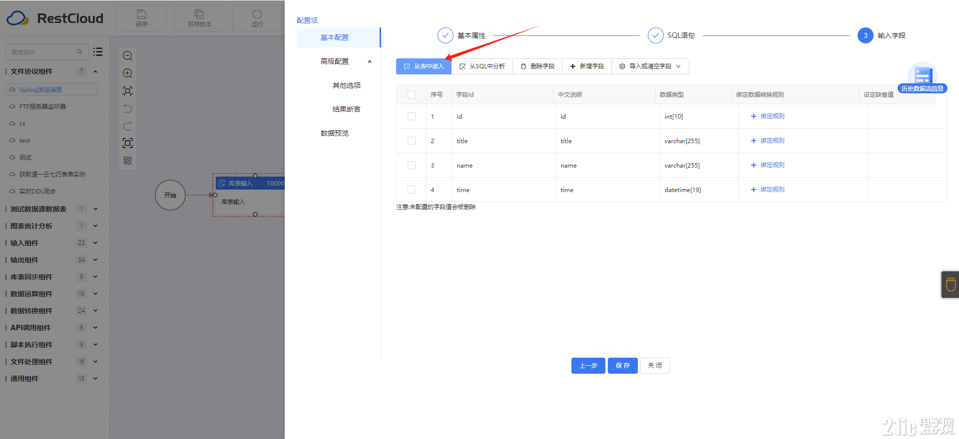Expand the 图表统计分析 group
The height and width of the screenshot is (439, 959).
(95, 226)
